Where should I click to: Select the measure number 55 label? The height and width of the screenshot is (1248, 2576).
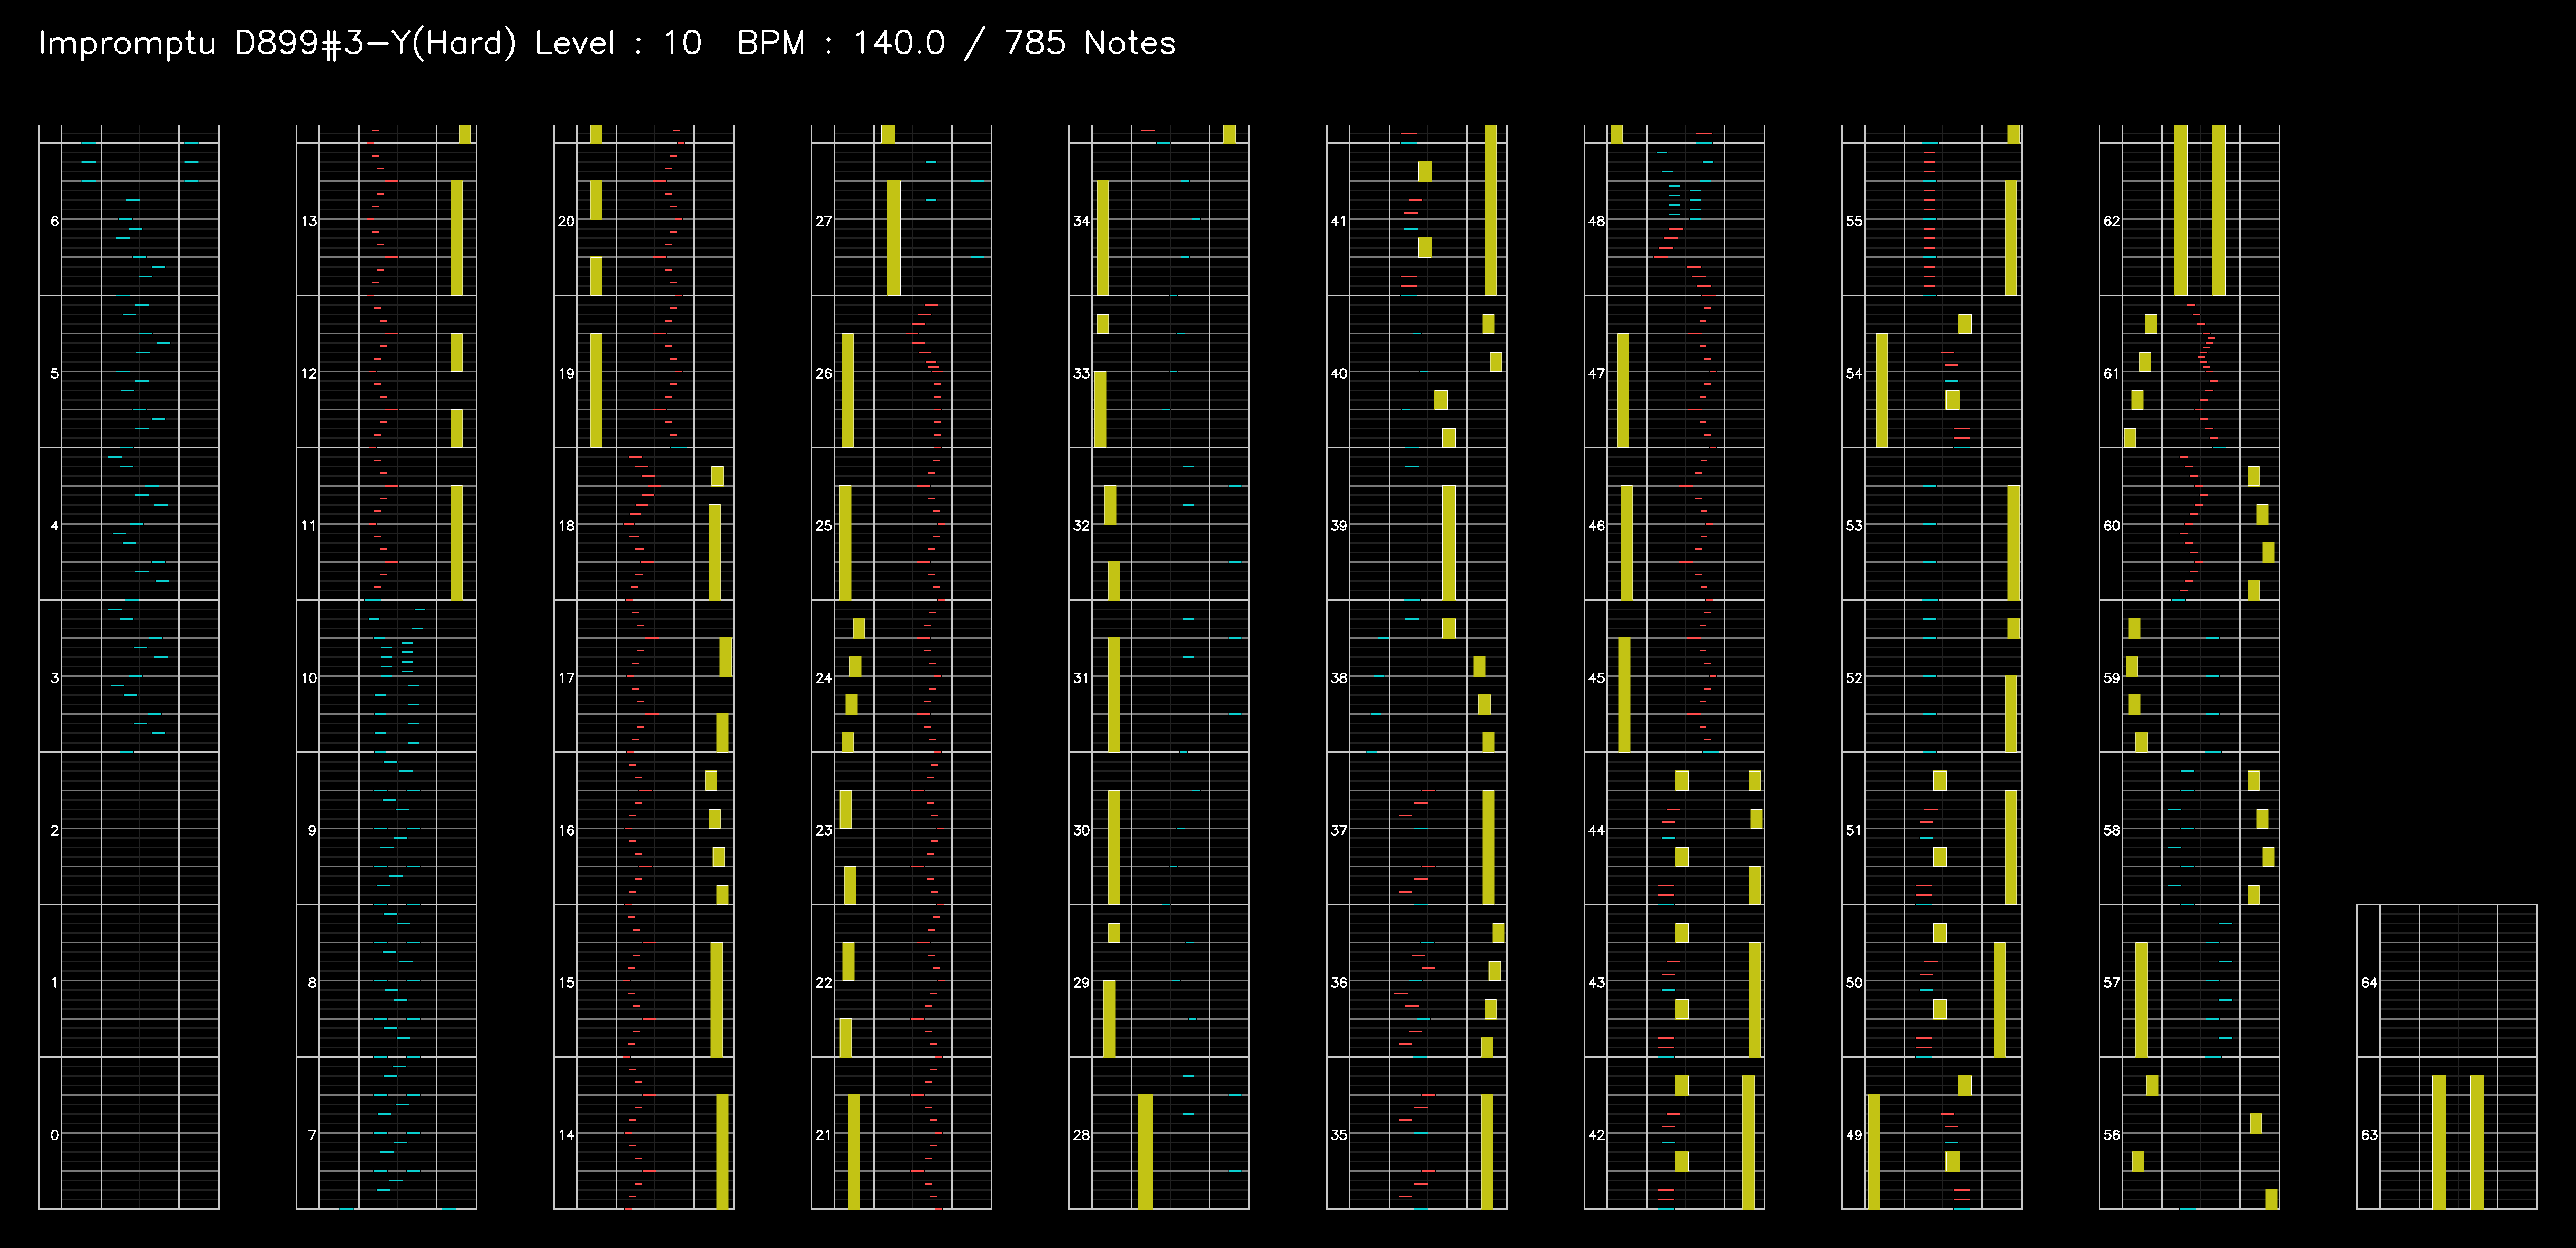pos(1854,220)
